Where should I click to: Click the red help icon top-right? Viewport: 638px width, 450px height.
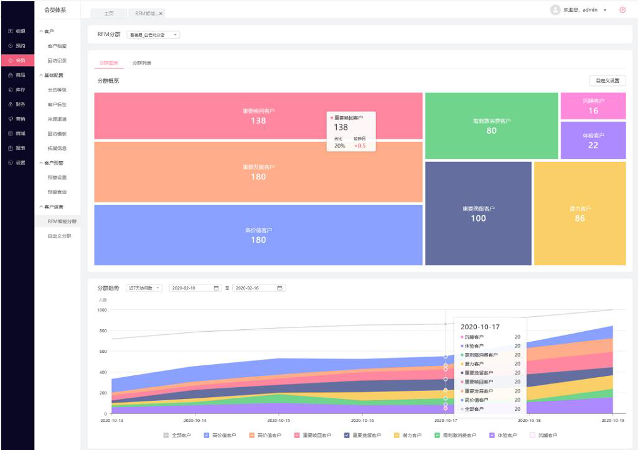tap(622, 10)
